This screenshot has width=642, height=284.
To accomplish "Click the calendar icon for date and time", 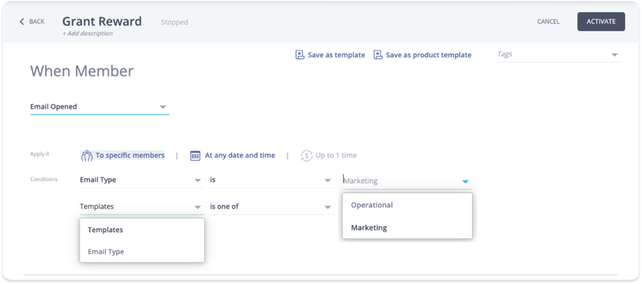I will click(x=195, y=155).
